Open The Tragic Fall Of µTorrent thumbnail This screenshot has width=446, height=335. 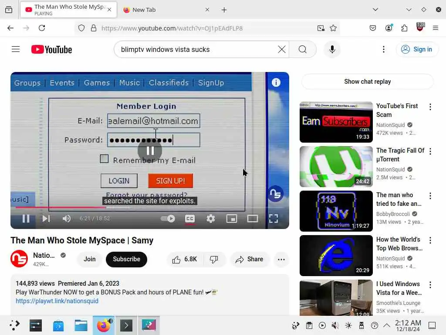coord(336,166)
